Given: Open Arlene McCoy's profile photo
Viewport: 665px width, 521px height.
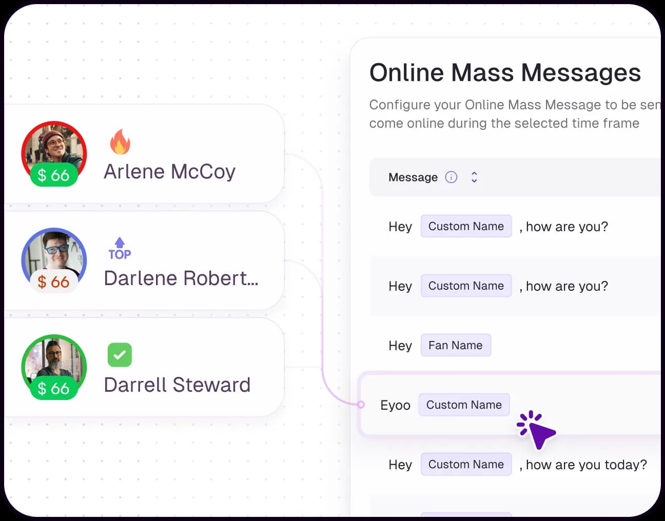Looking at the screenshot, I should pos(54,149).
